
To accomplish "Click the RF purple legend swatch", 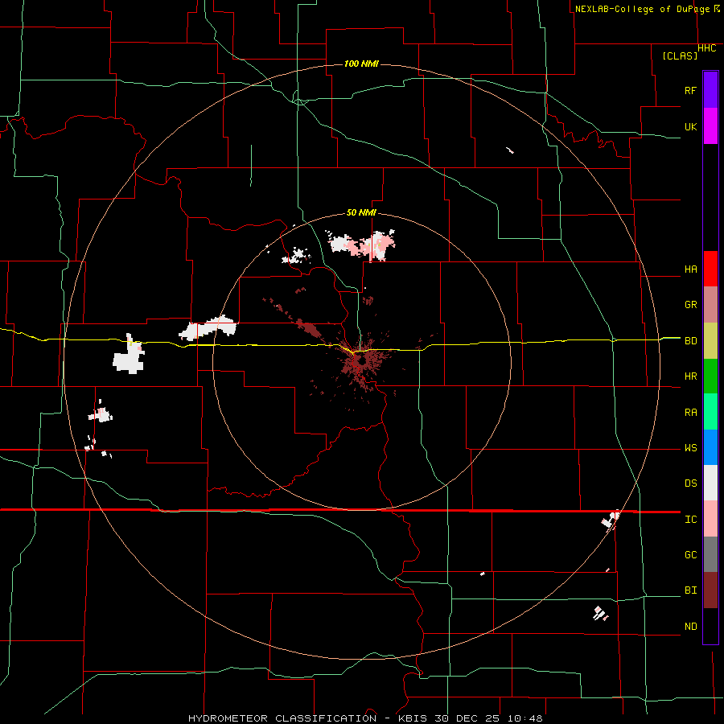I will pyautogui.click(x=710, y=90).
